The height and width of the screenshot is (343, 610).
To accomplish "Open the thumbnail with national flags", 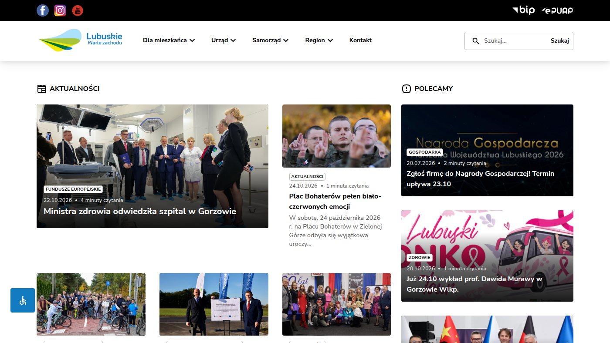I will [487, 329].
